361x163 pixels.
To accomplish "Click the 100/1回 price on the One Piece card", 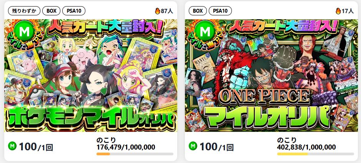I will (x=217, y=146).
